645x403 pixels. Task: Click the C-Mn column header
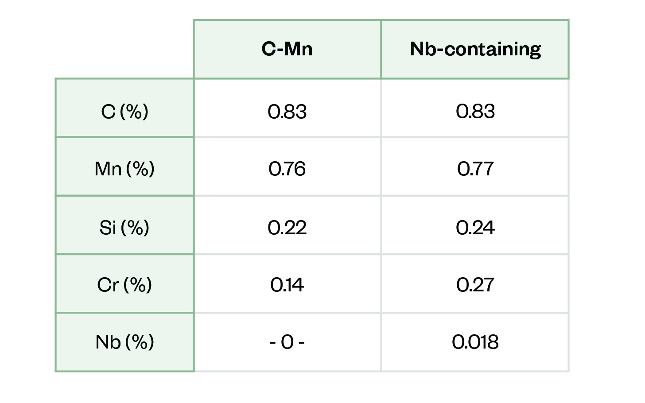coord(287,49)
